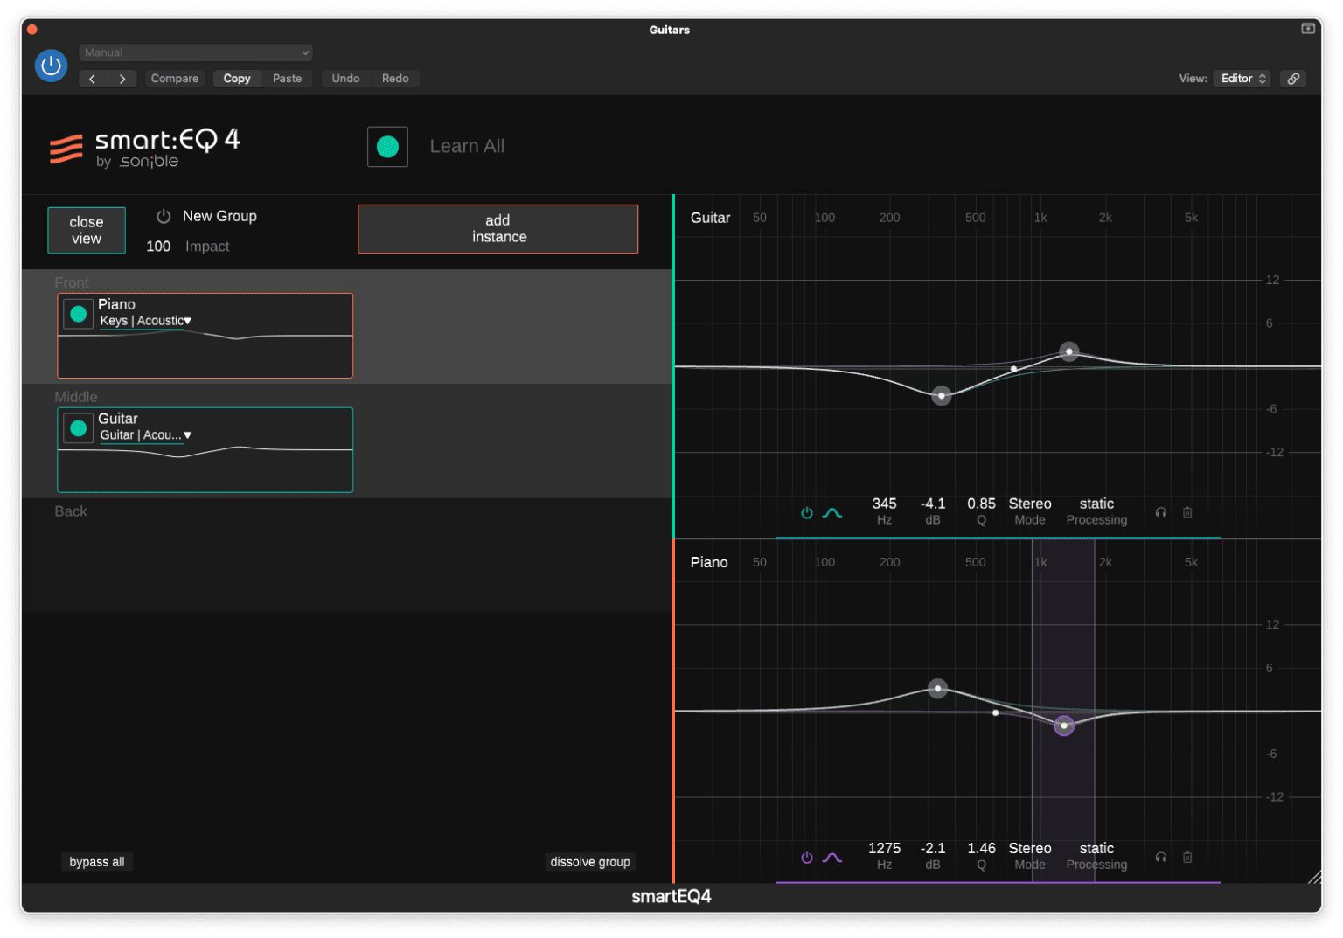The image size is (1343, 938).
Task: Click the green learning indicator on Piano instance
Action: click(x=78, y=313)
